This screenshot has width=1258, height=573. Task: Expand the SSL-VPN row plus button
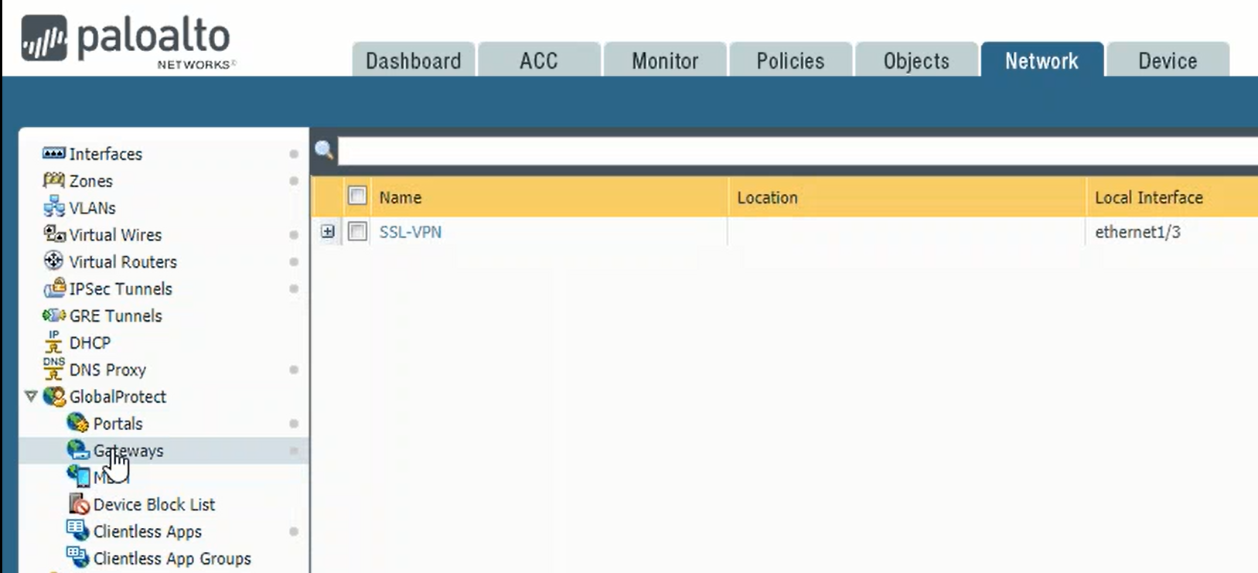click(x=328, y=231)
